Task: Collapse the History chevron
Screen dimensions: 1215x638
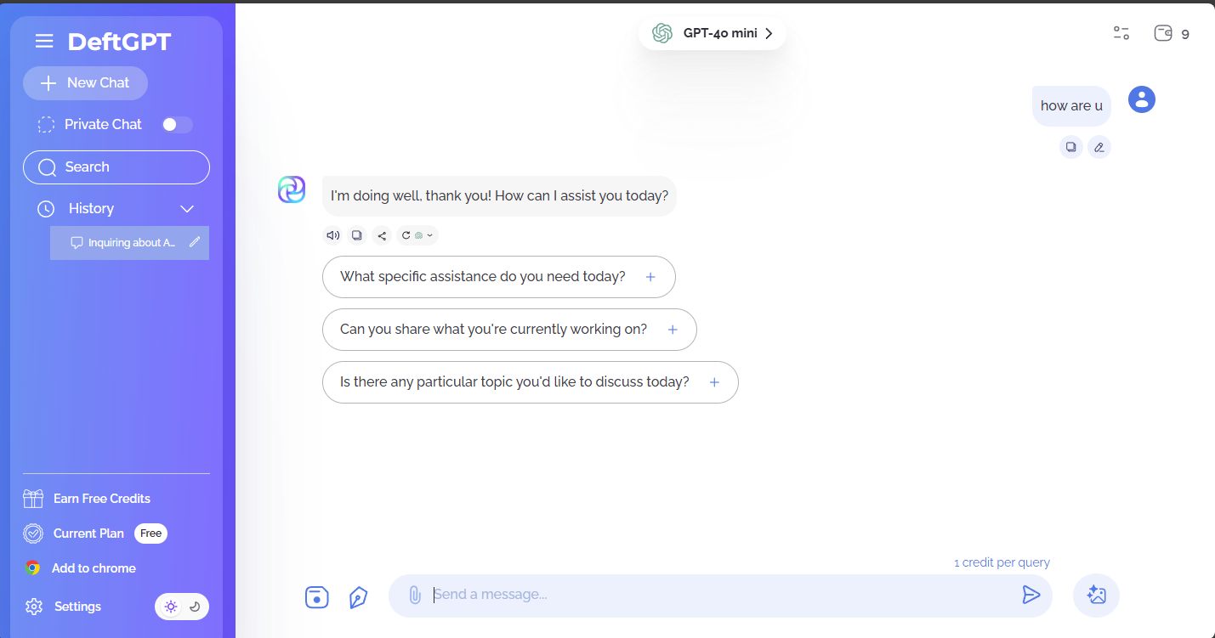Action: point(188,209)
